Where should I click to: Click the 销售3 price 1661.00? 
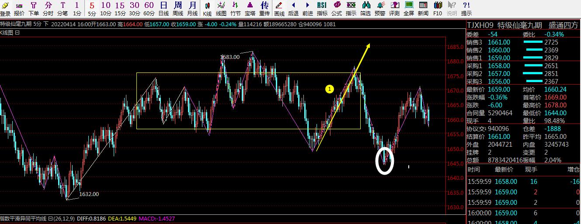(499, 42)
